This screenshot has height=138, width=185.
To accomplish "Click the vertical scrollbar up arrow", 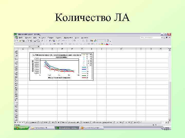I will coord(170,50).
